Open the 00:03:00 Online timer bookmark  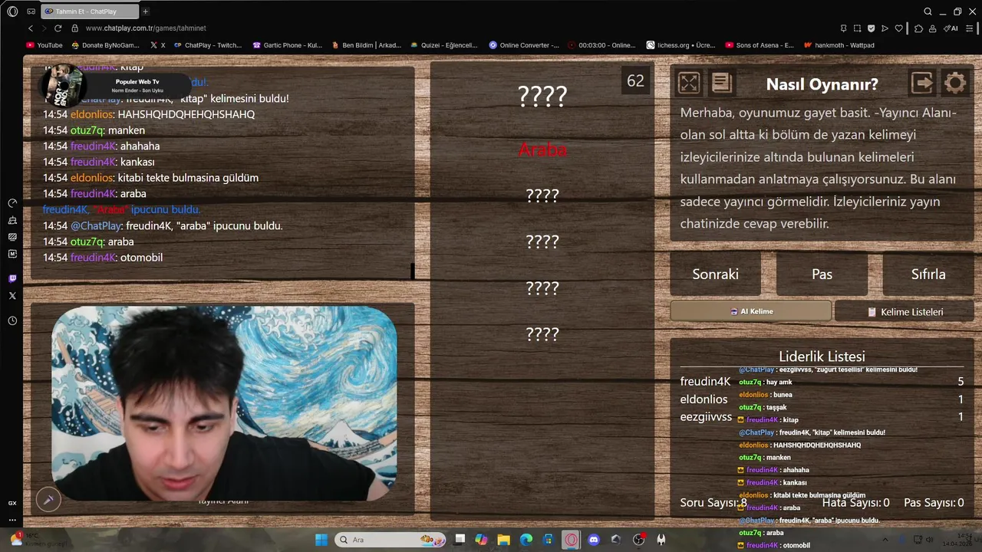click(601, 45)
